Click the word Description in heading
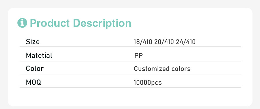The width and height of the screenshot is (260, 109). click(x=102, y=23)
